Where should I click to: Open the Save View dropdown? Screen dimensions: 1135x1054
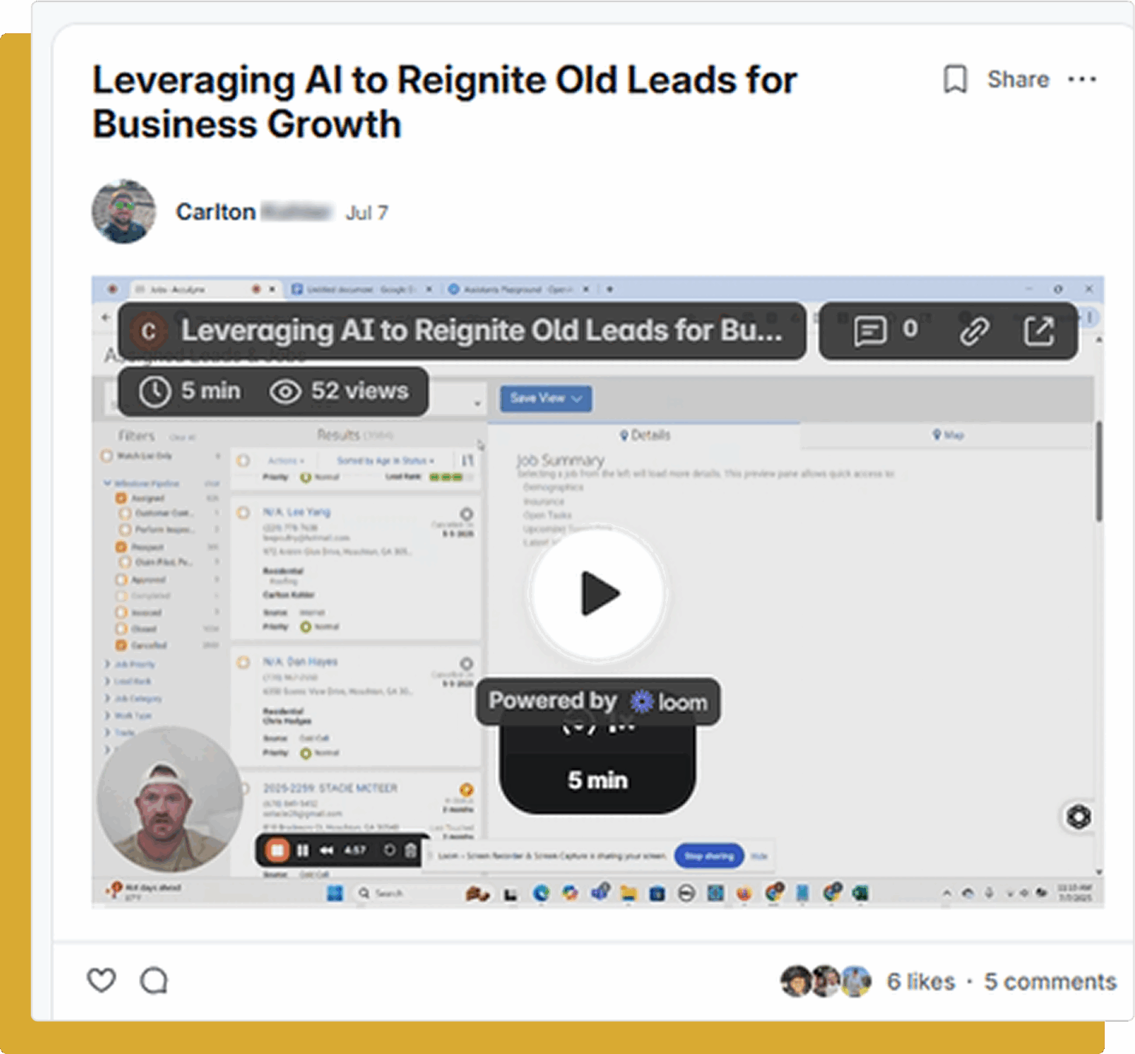coord(545,398)
